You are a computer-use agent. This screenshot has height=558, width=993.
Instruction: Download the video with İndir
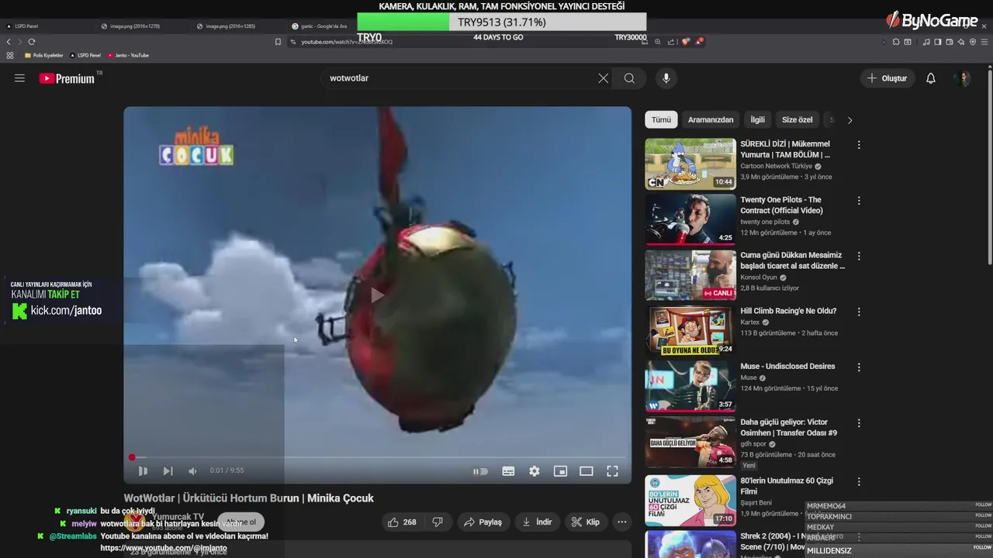tap(537, 522)
